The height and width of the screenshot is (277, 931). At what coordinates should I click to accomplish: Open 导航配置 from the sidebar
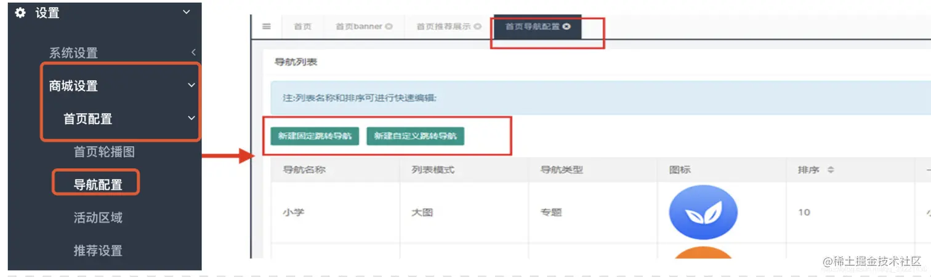point(98,184)
